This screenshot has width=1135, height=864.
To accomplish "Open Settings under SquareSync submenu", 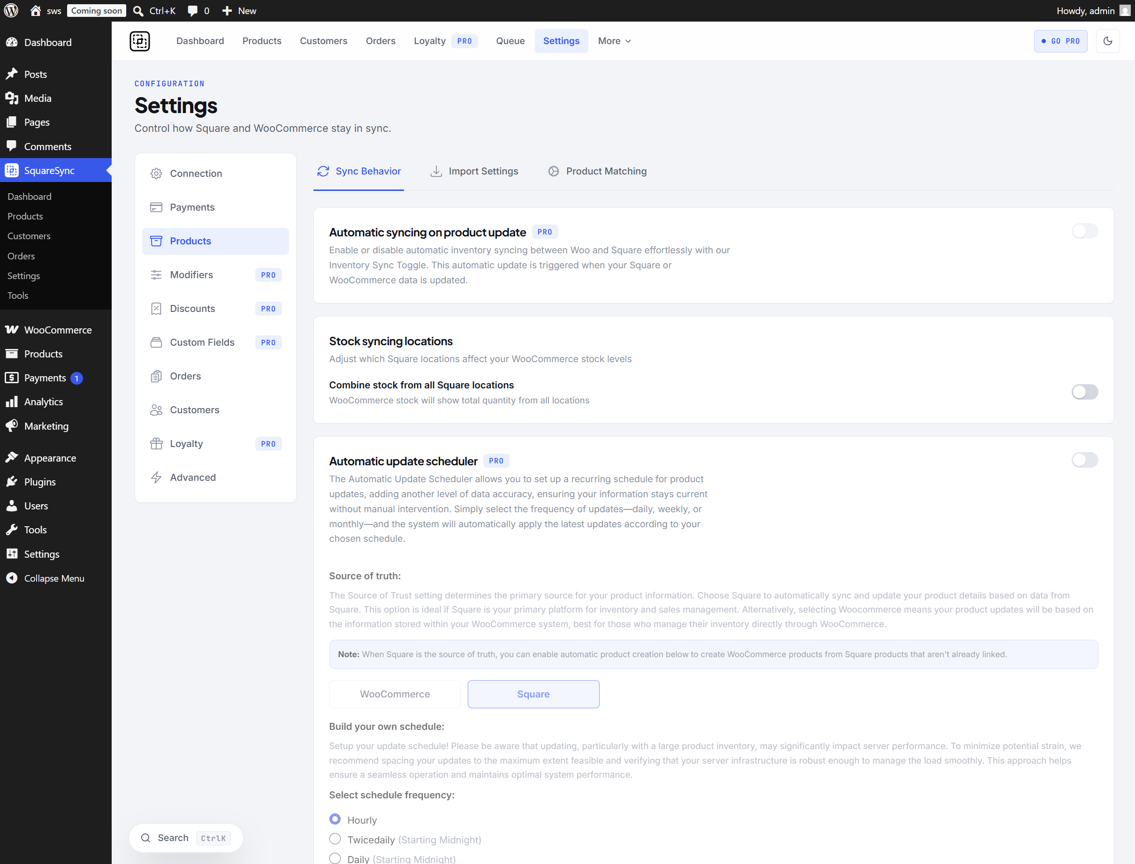I will click(23, 276).
